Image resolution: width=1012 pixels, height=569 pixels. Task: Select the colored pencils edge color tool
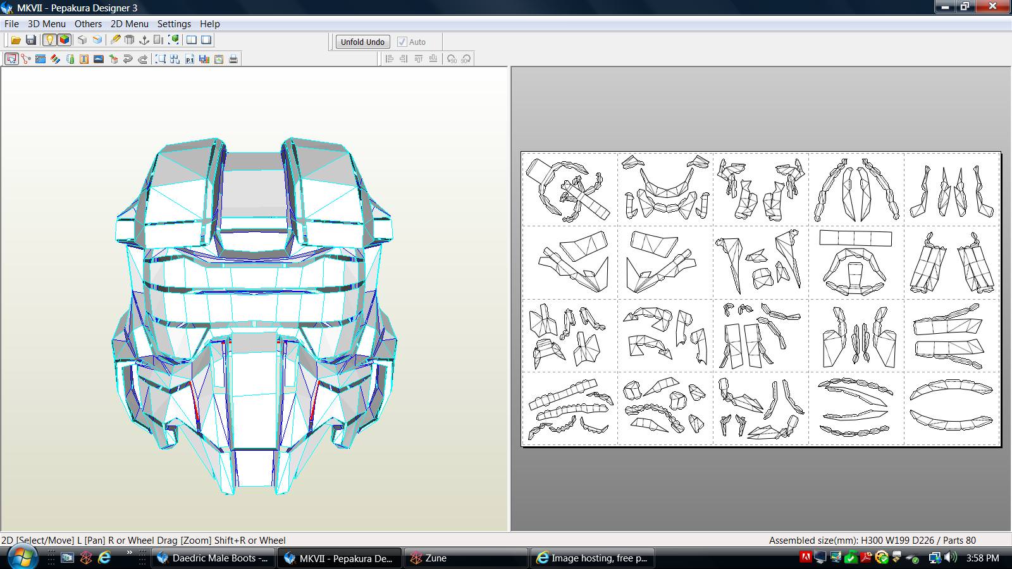point(55,59)
